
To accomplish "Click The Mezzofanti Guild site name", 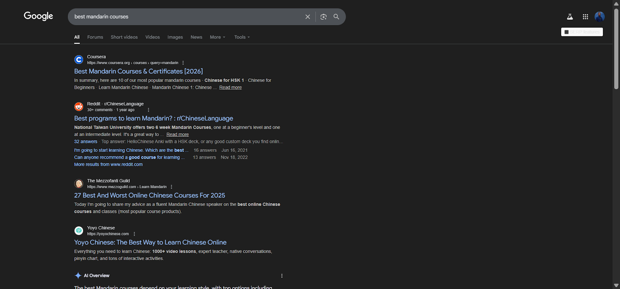I will tap(108, 181).
